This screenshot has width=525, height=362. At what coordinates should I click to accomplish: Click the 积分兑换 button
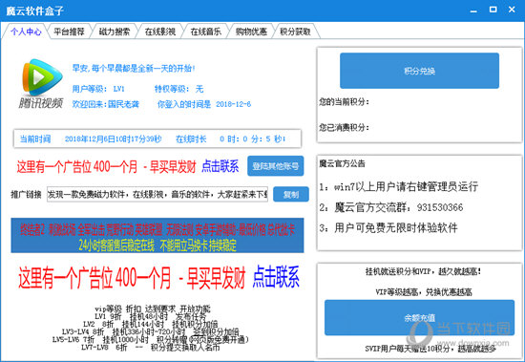(x=419, y=71)
